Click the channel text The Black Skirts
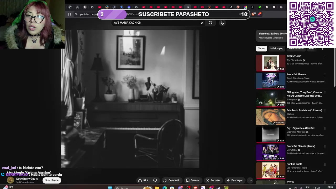This screenshot has width=336, height=189. click(294, 60)
